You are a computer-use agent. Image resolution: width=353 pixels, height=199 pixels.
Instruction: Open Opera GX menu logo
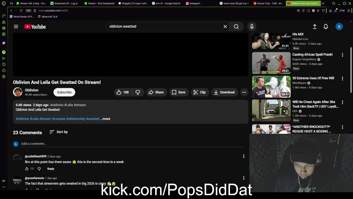[4, 3]
